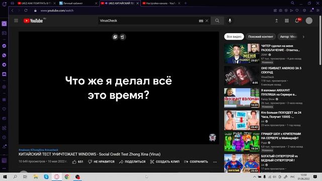Show hidden system tray icons
The height and width of the screenshot is (181, 322).
tap(255, 177)
